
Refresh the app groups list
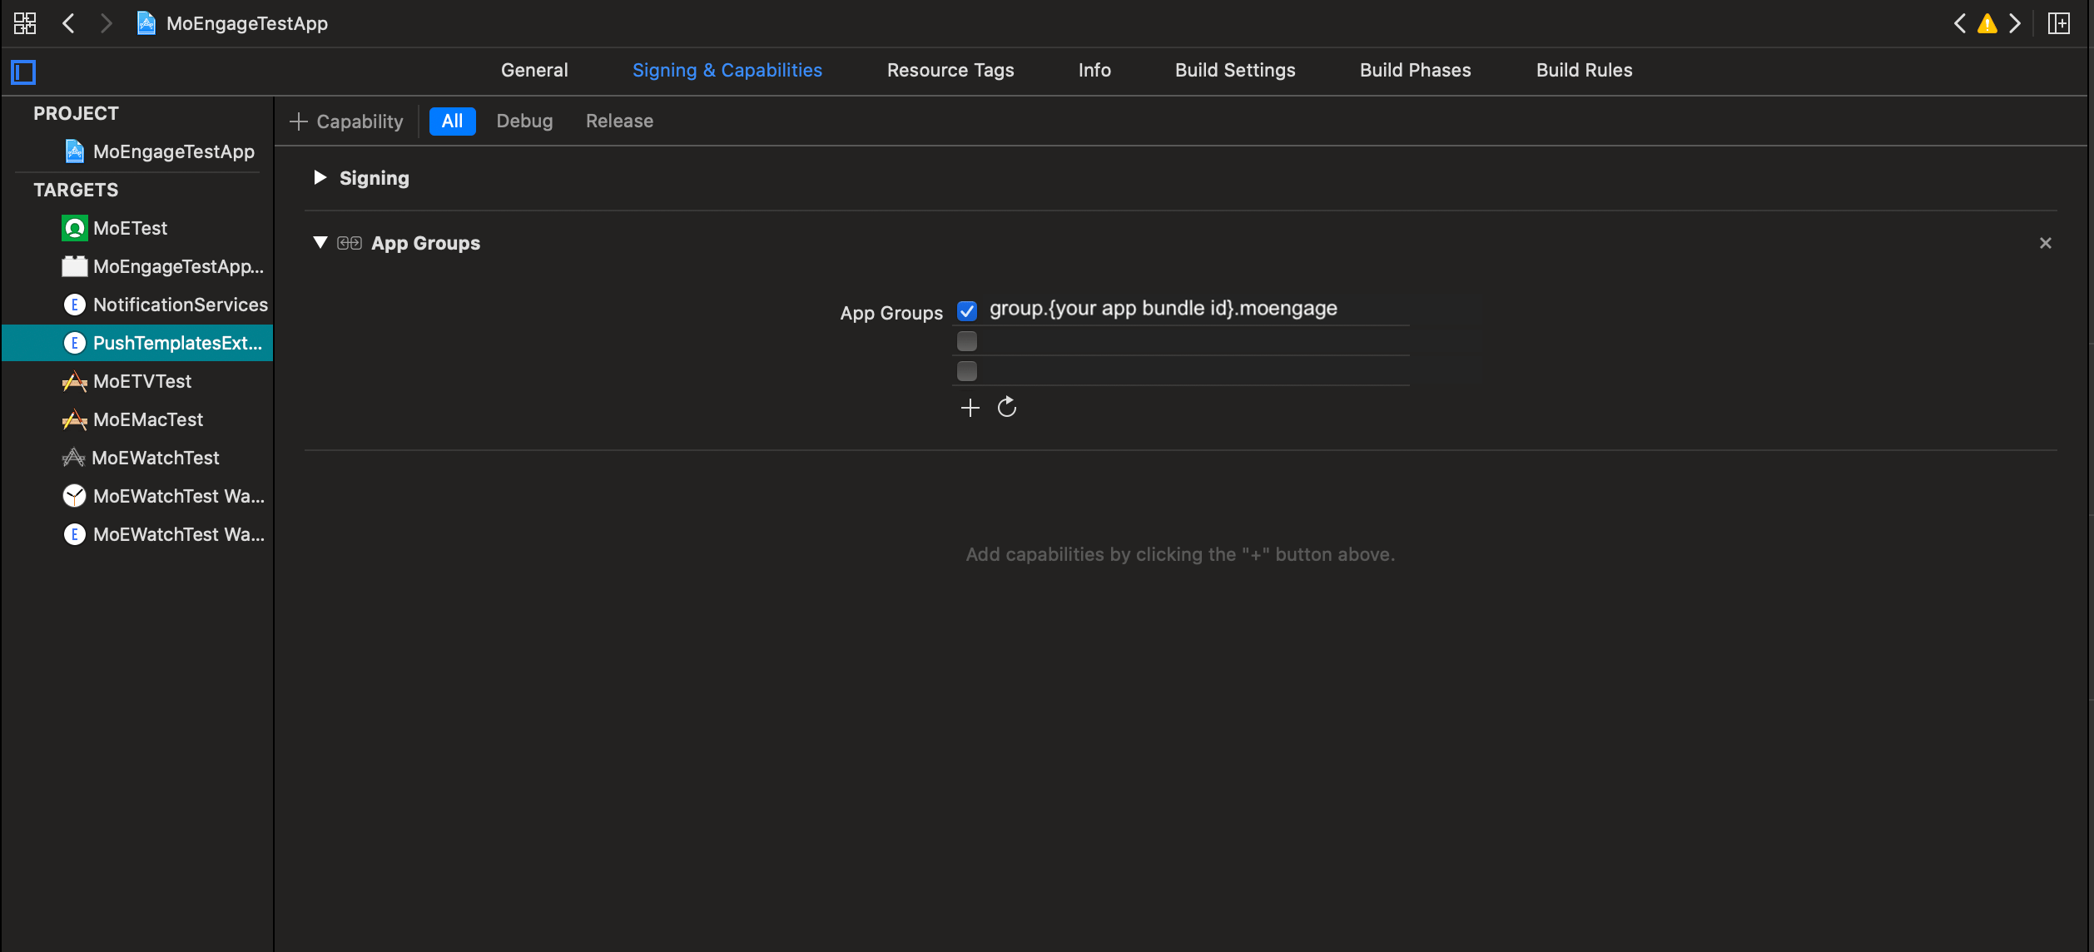tap(1007, 407)
